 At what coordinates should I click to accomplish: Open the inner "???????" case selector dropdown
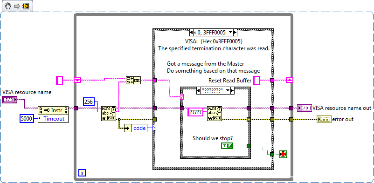pyautogui.click(x=228, y=90)
